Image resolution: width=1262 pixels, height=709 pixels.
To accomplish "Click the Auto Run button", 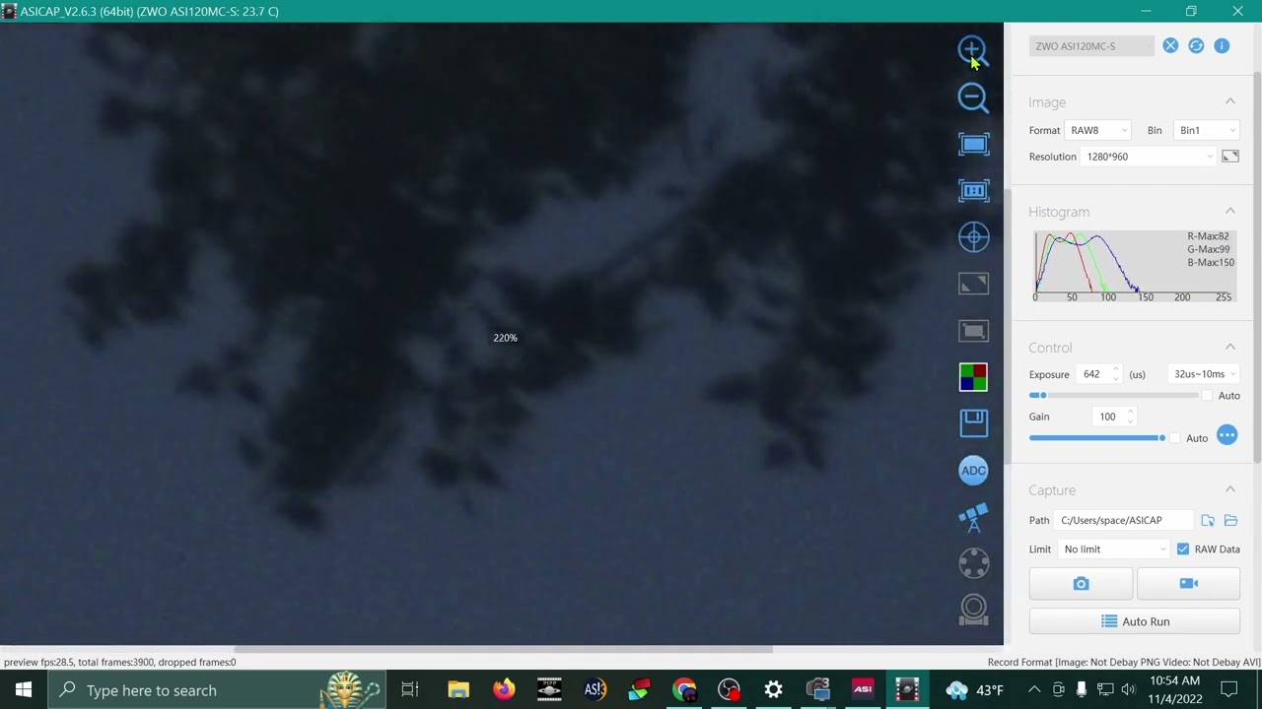I will click(1134, 621).
